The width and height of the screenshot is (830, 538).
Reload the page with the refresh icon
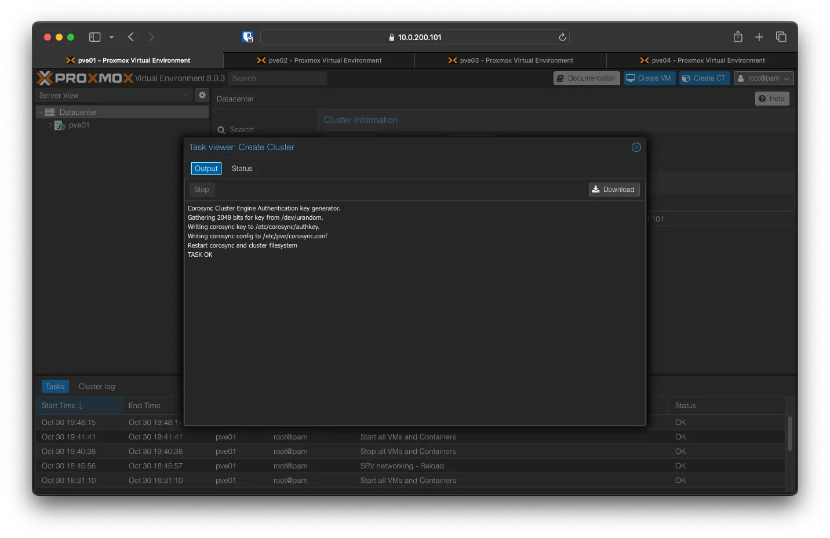click(x=562, y=37)
